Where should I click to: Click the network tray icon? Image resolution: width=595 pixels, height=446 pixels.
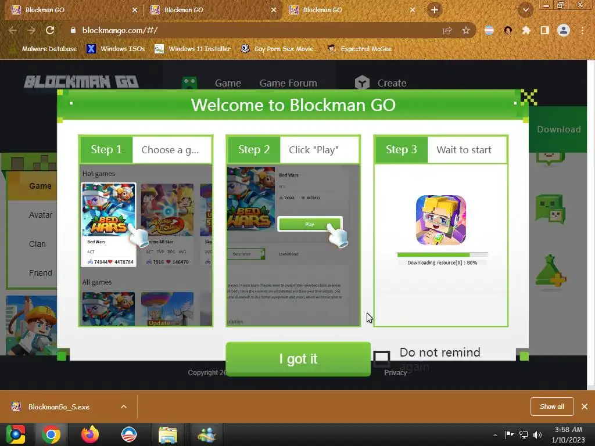(524, 435)
